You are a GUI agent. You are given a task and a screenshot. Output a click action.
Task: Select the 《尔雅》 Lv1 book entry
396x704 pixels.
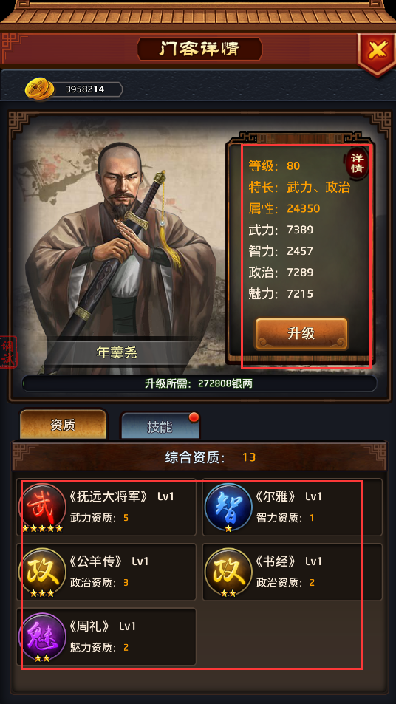coord(293,508)
